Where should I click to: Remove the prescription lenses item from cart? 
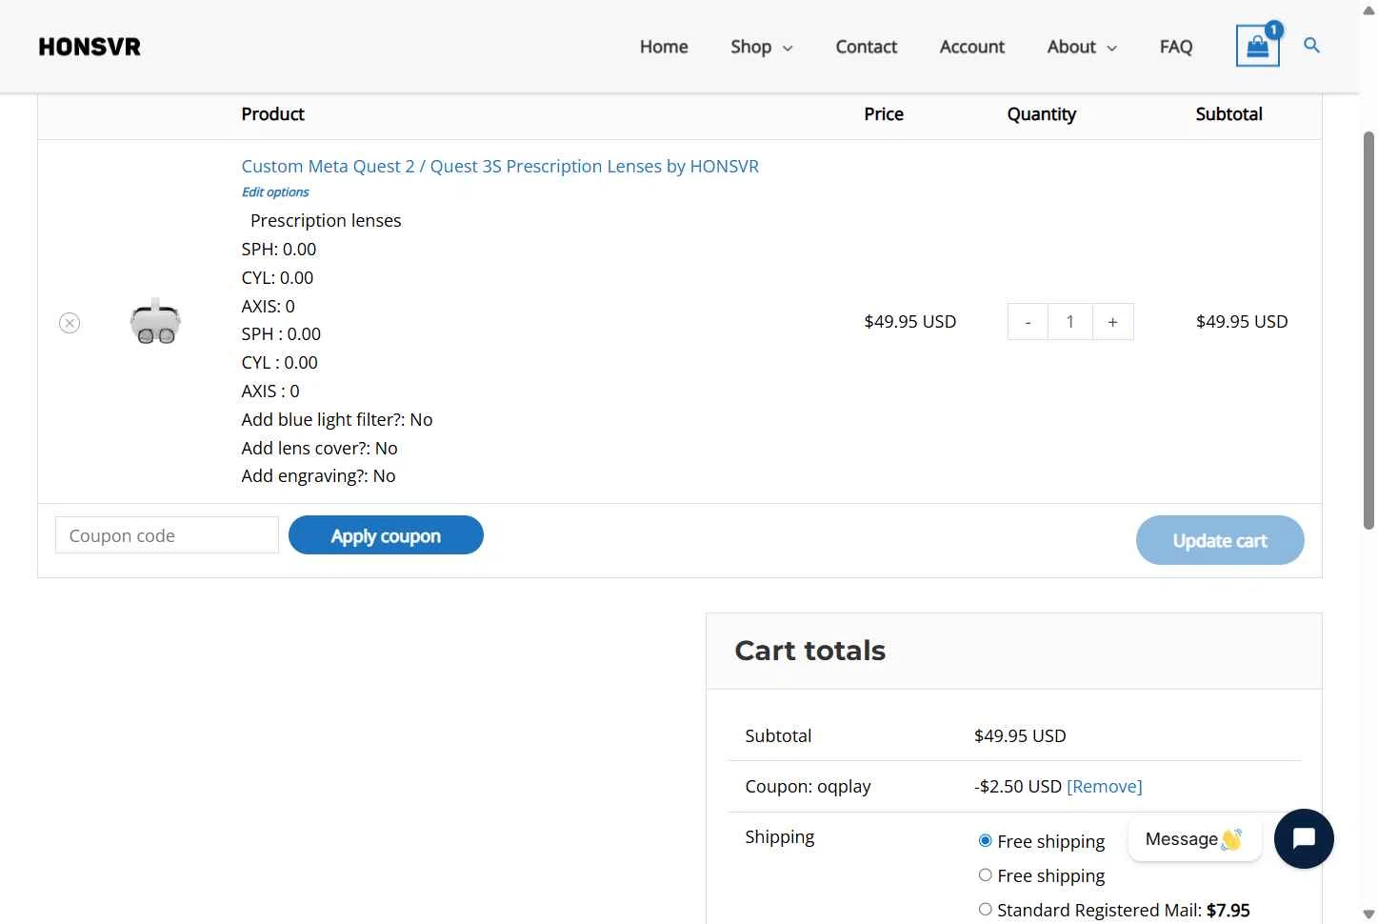70,323
